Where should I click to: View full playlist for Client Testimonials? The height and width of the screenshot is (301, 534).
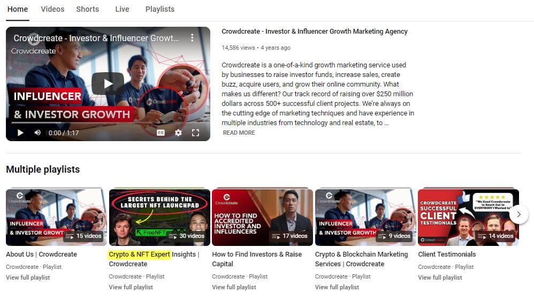(x=440, y=277)
